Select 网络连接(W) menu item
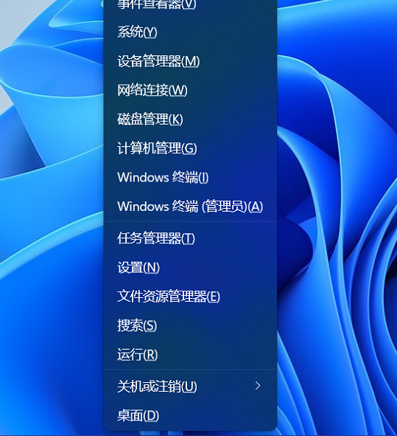Screen dimensions: 397x436 190,90
